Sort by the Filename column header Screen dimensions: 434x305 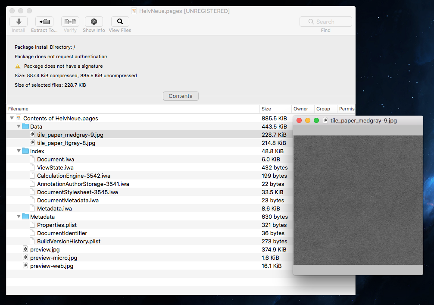pos(18,109)
